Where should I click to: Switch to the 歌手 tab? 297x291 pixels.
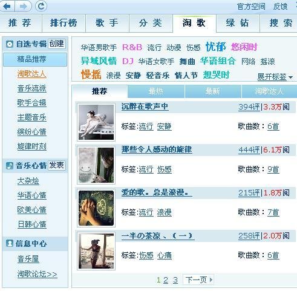point(107,23)
